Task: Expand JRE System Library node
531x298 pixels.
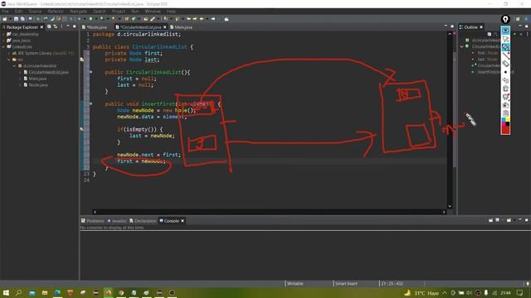Action: [9, 53]
